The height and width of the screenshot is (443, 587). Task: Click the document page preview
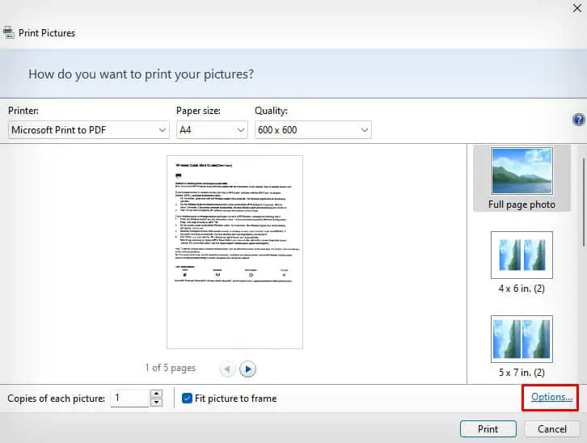(x=234, y=252)
